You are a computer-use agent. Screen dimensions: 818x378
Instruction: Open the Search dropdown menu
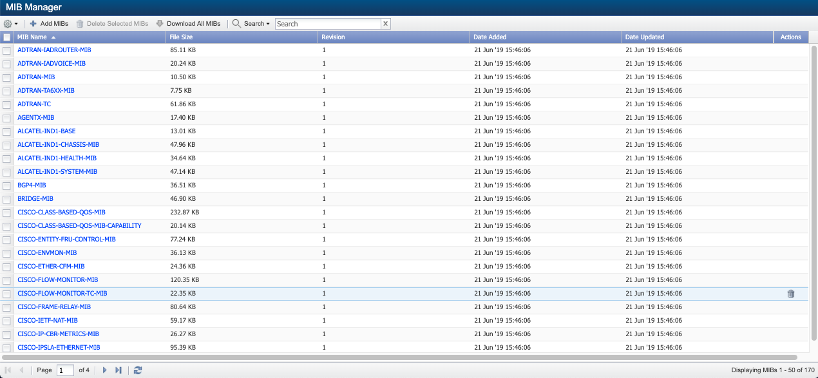coord(251,23)
